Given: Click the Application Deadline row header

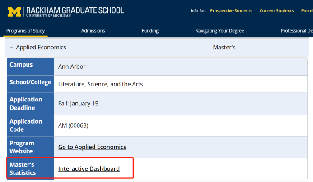Looking at the screenshot, I should [x=30, y=104].
